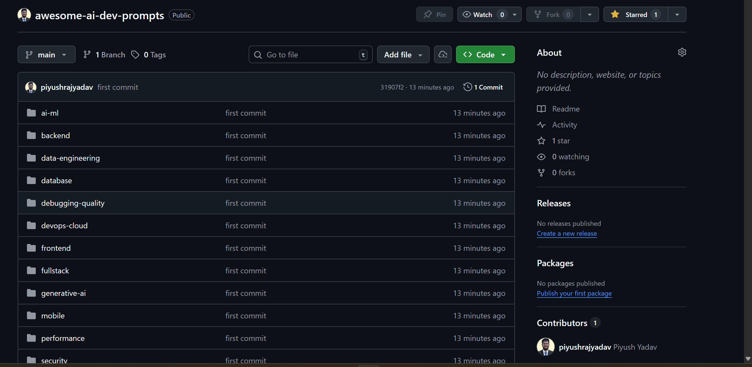Expand the Add file dropdown
The image size is (752, 367).
(403, 54)
